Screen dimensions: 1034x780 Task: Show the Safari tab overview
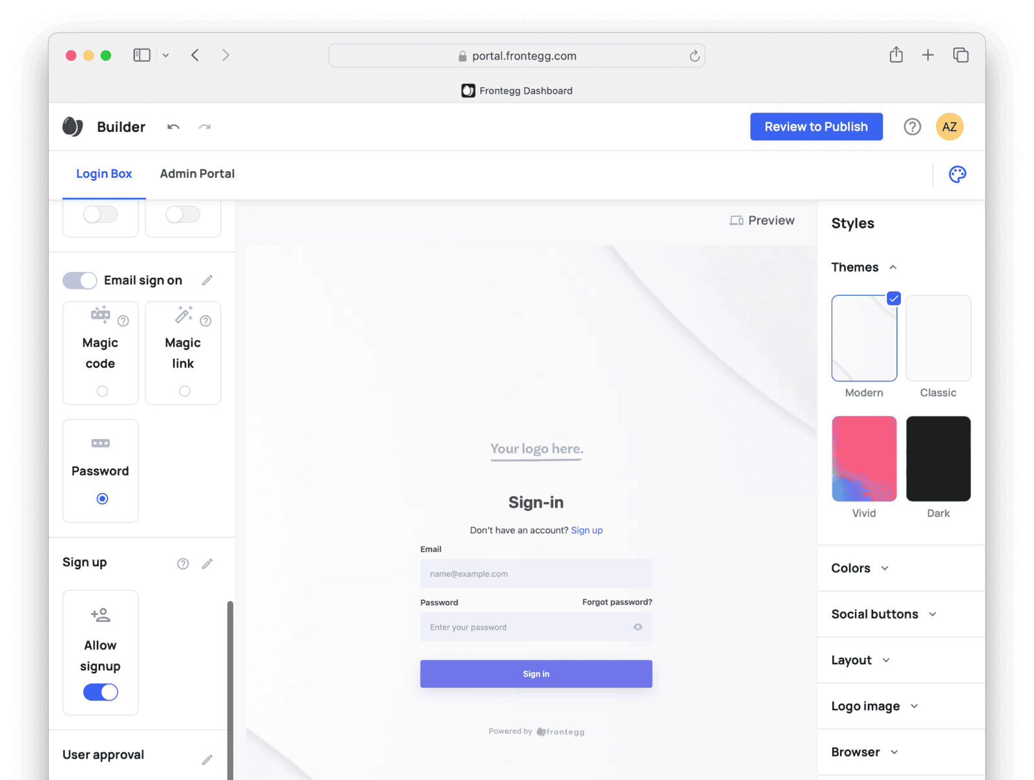point(961,55)
